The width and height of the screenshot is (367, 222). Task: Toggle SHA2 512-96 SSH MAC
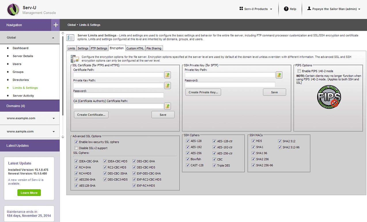(280, 147)
